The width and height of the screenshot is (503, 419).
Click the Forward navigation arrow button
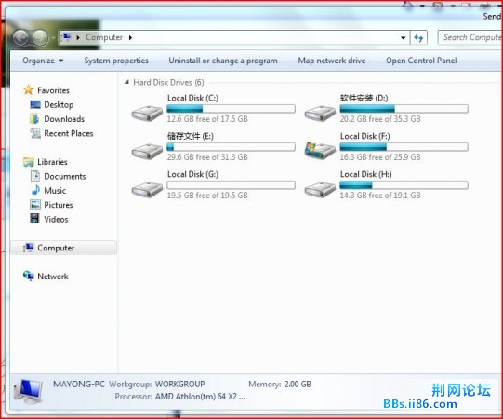[40, 37]
